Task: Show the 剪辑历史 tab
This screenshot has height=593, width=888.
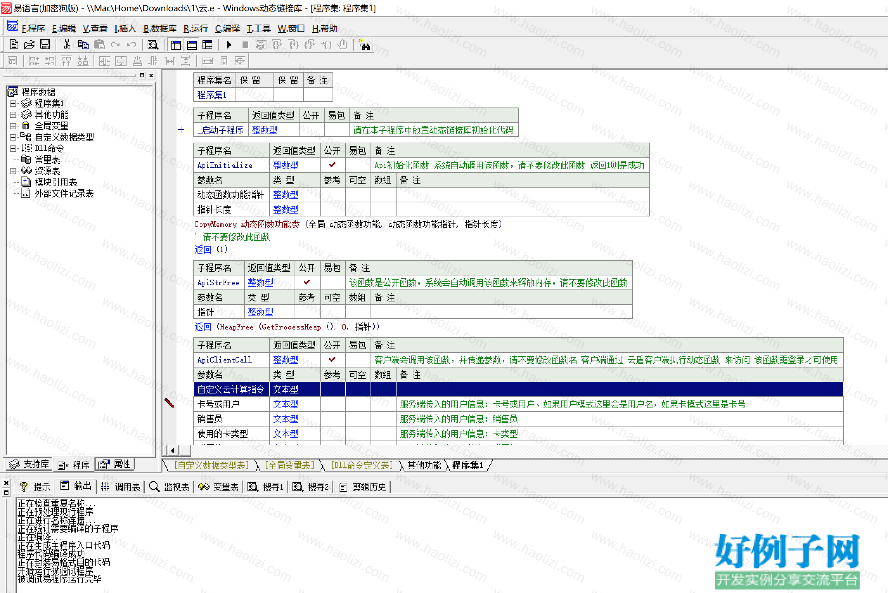Action: 362,487
